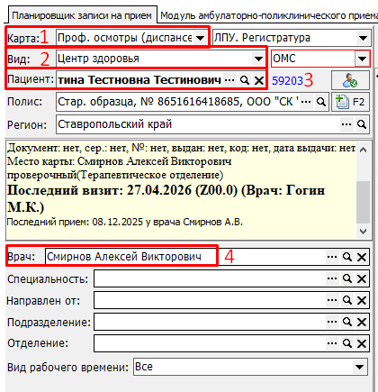Screen dimensions: 378x392
Task: Search department using Отделение magnifier icon
Action: (x=347, y=343)
